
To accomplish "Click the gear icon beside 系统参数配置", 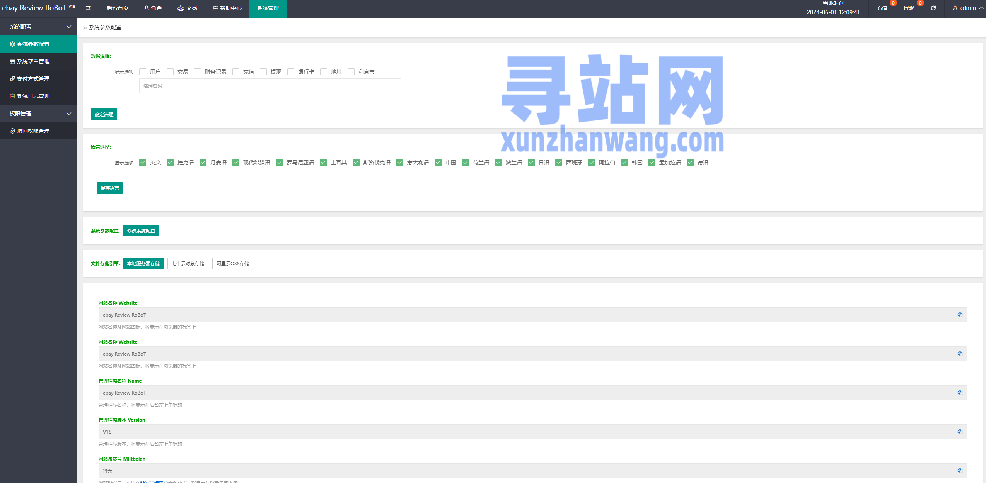I will pos(12,44).
